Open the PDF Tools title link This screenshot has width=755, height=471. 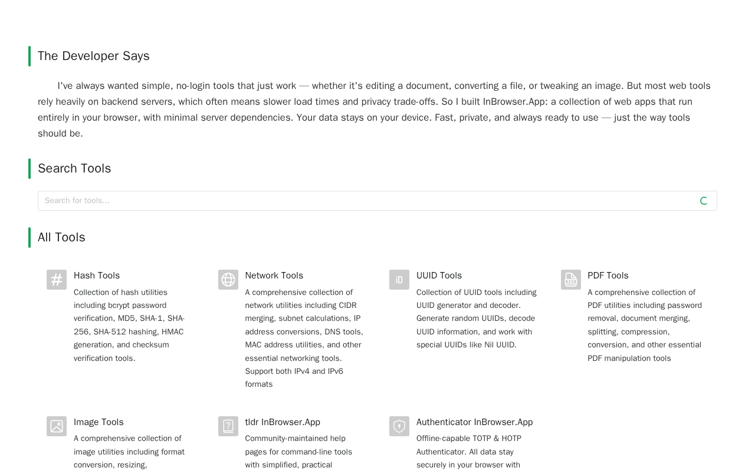pyautogui.click(x=608, y=276)
